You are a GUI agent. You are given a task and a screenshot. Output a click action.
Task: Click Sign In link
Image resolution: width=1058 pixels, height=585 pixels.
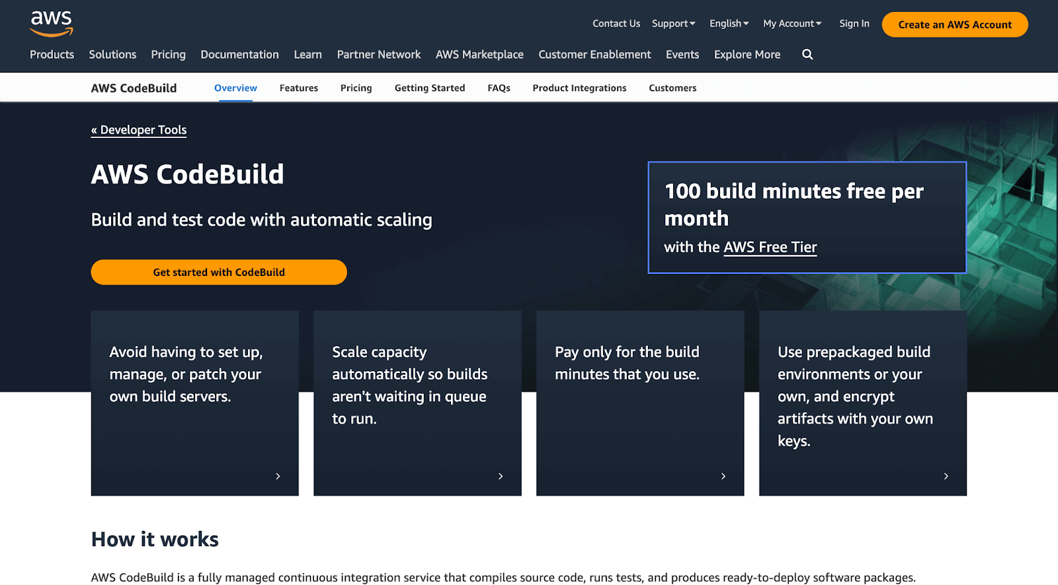[x=854, y=24]
